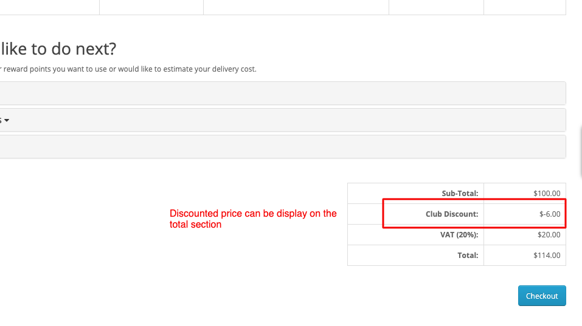Click the small downward caret icon
Screen dimensions: 582x326
[x=7, y=120]
